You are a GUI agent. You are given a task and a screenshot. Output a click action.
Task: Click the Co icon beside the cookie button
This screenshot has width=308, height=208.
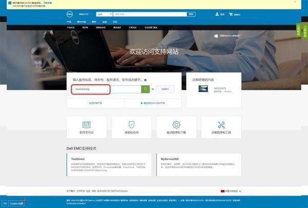click(5, 203)
